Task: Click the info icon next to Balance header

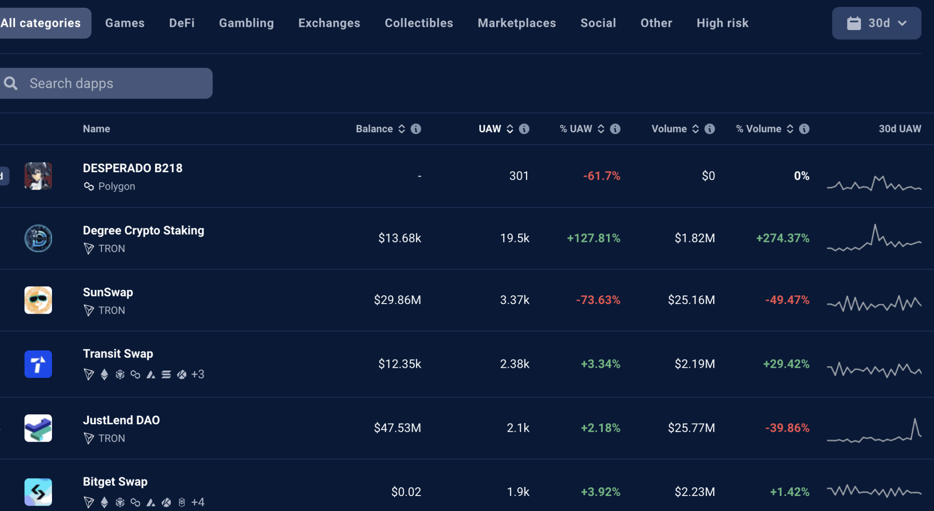Action: 415,129
